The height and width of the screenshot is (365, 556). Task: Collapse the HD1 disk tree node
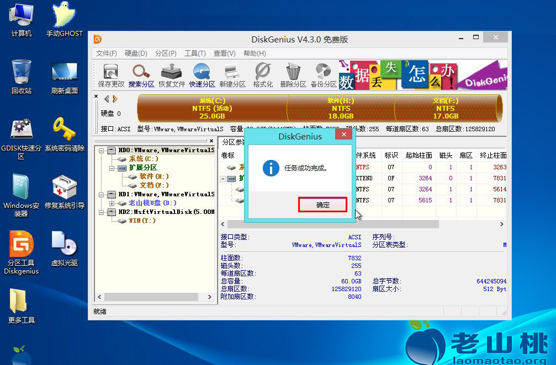click(x=101, y=195)
